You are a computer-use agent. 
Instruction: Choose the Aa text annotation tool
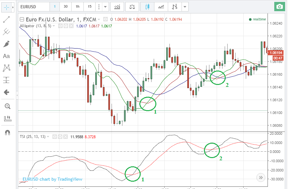[x=6, y=56]
